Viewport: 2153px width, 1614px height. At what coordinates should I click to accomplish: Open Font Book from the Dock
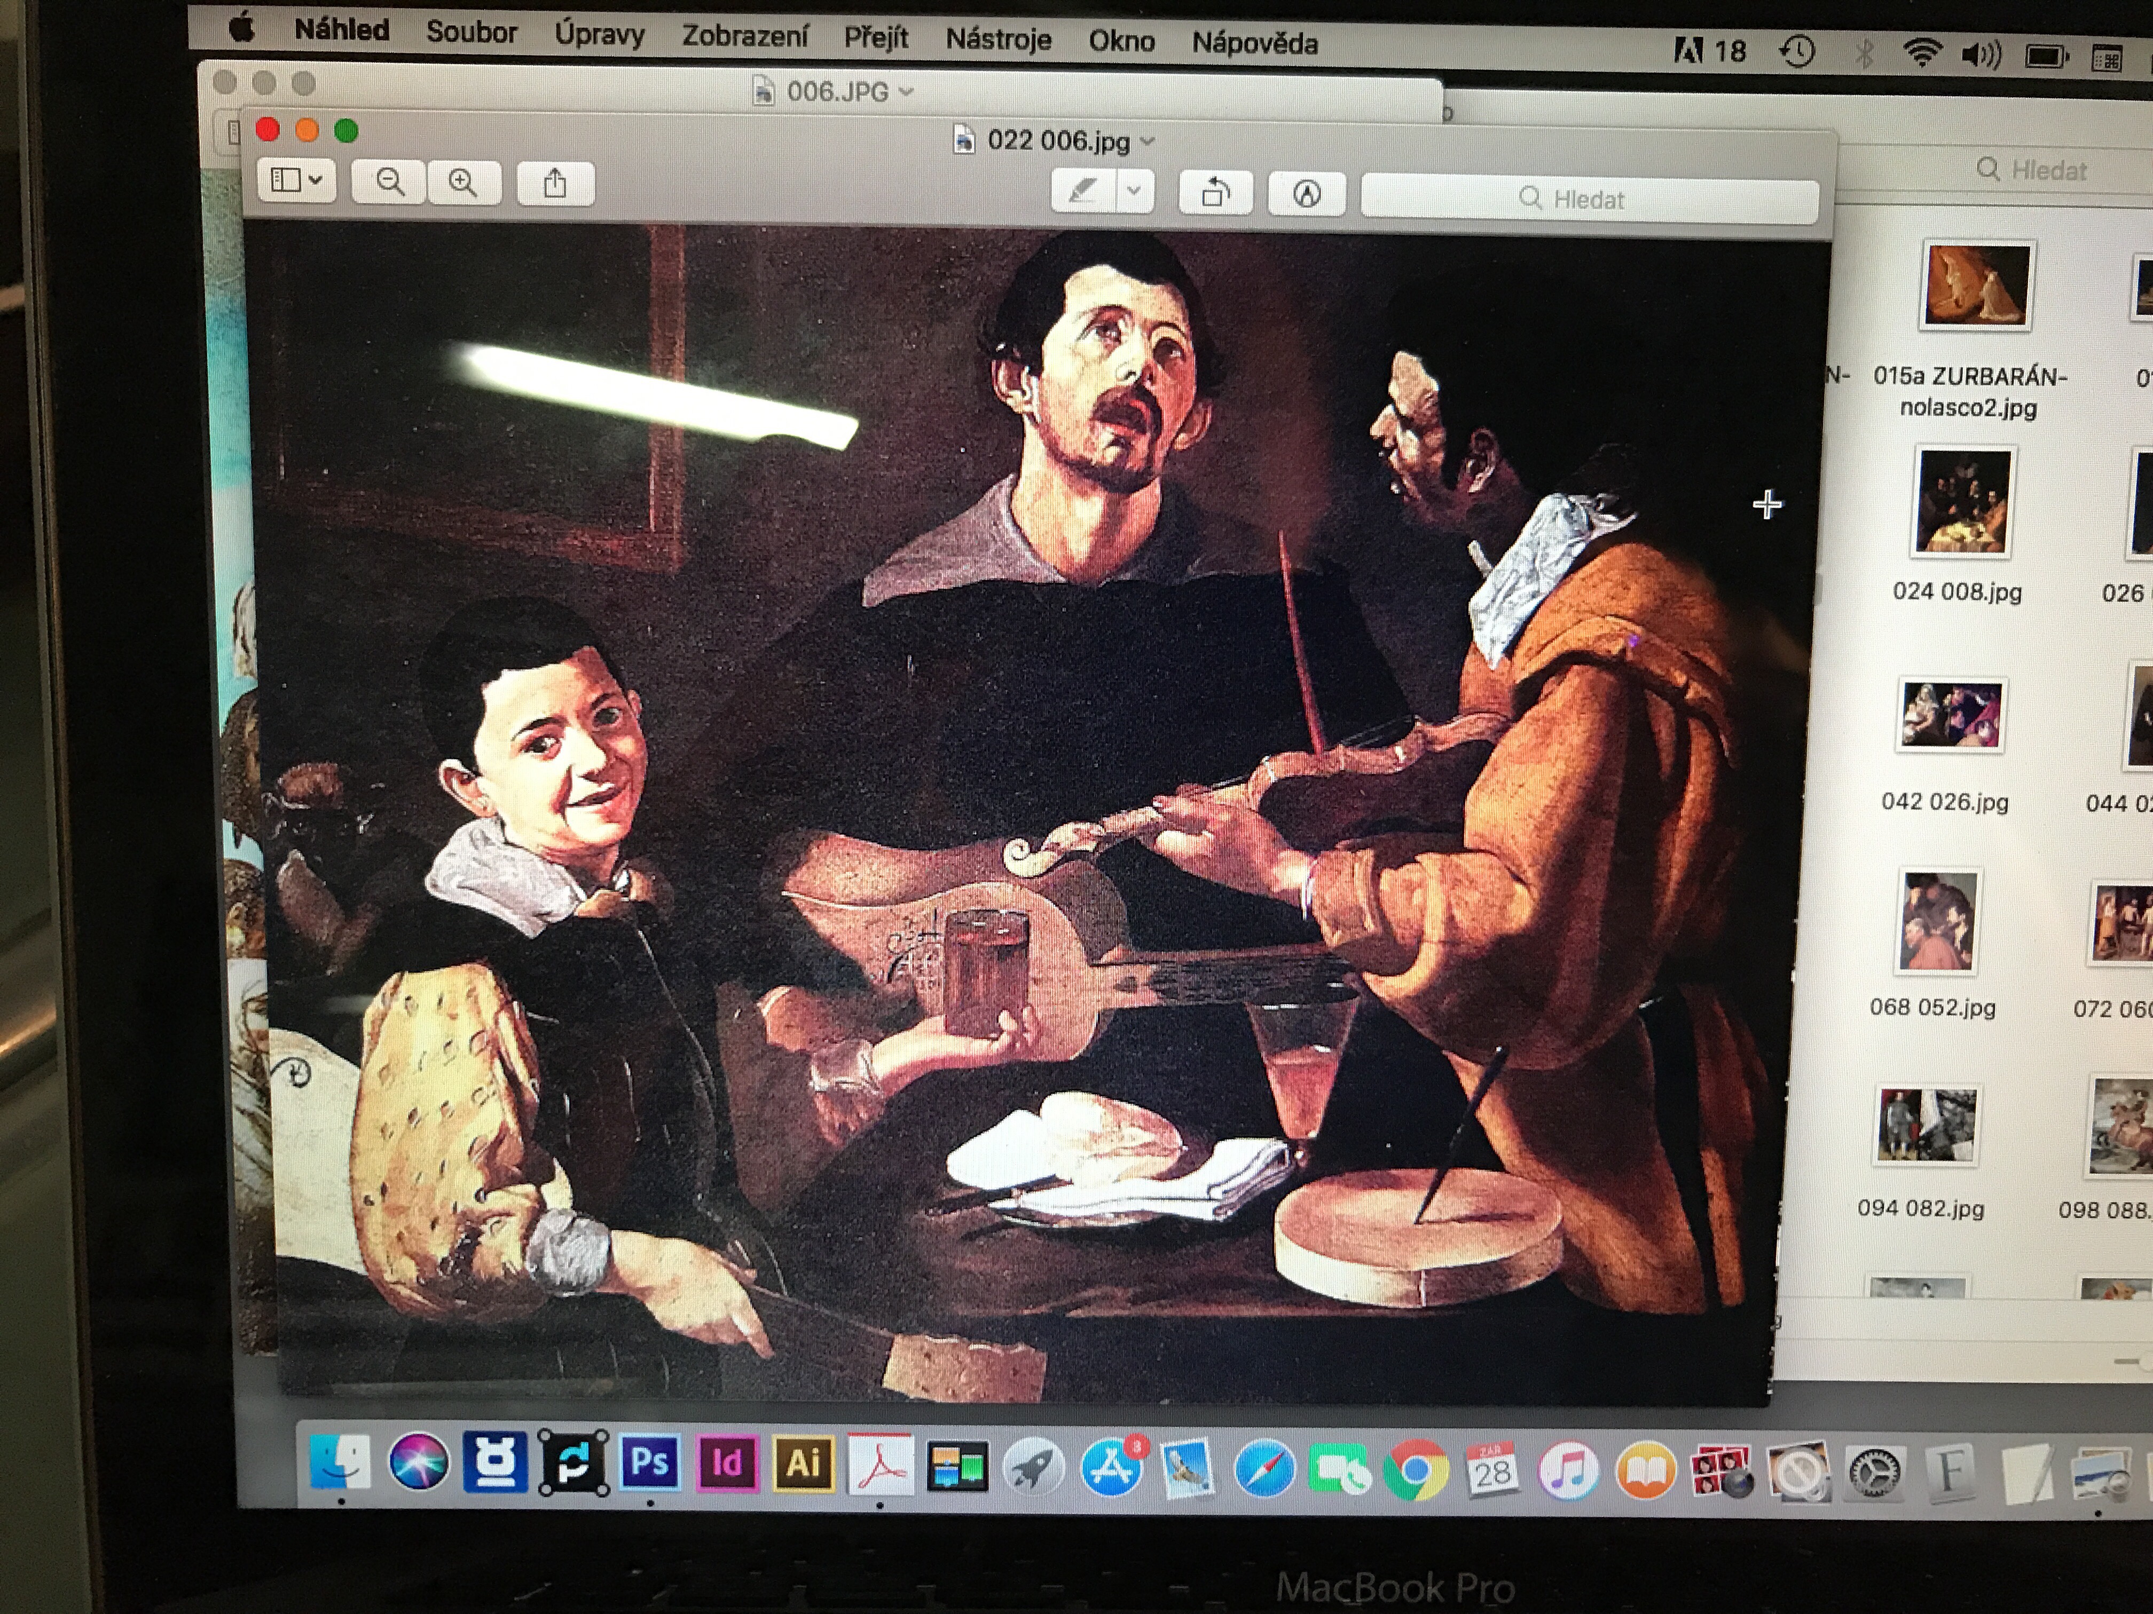click(x=1950, y=1471)
